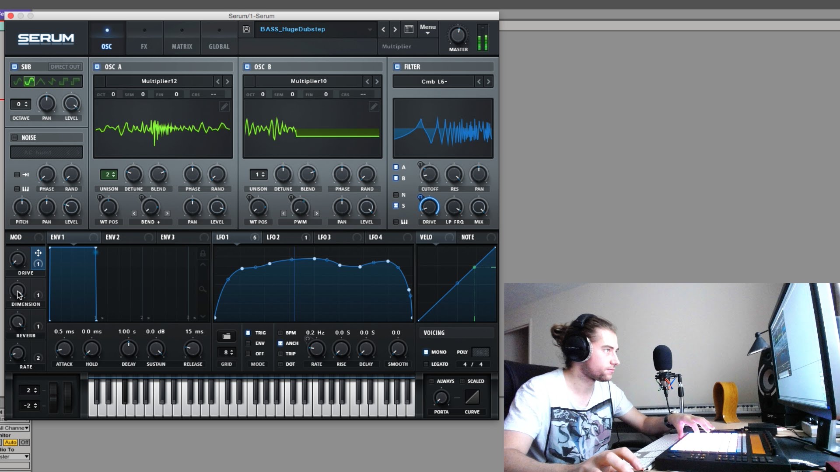Toggle OSC B on/off switch
The image size is (840, 472).
click(247, 67)
